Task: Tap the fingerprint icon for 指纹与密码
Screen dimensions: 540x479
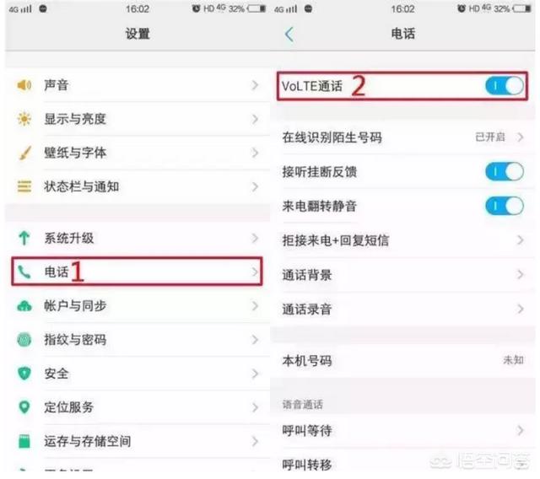Action: click(24, 340)
